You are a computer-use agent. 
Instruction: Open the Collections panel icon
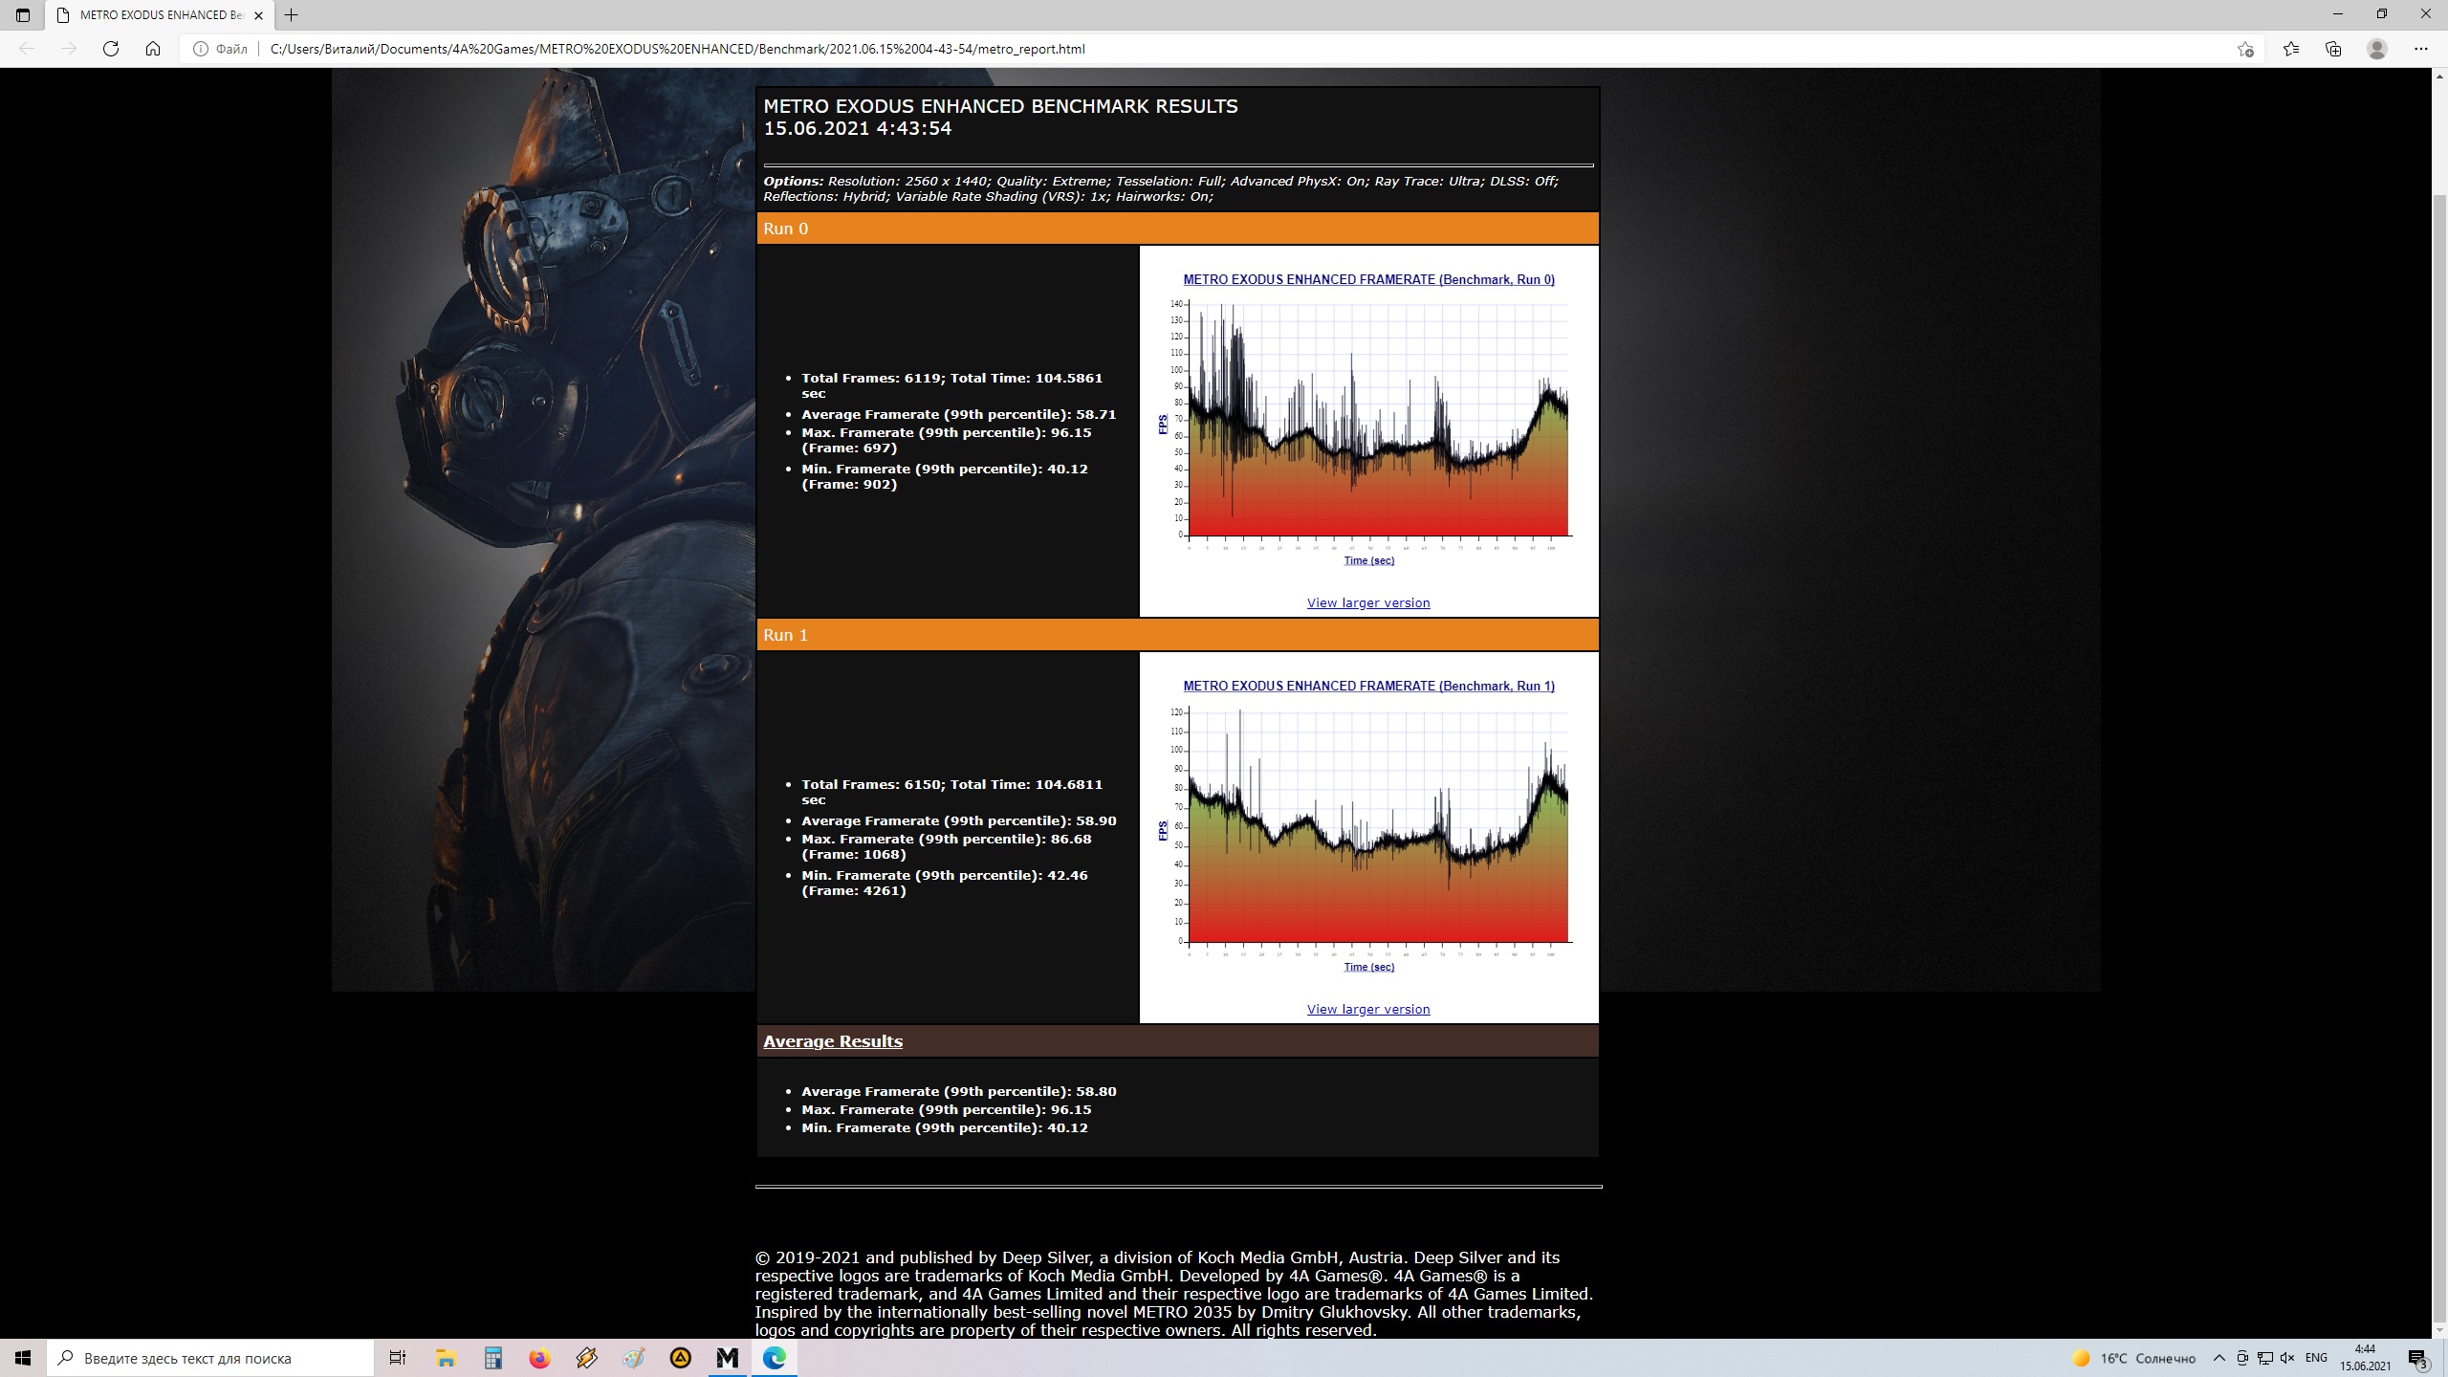[x=2333, y=49]
